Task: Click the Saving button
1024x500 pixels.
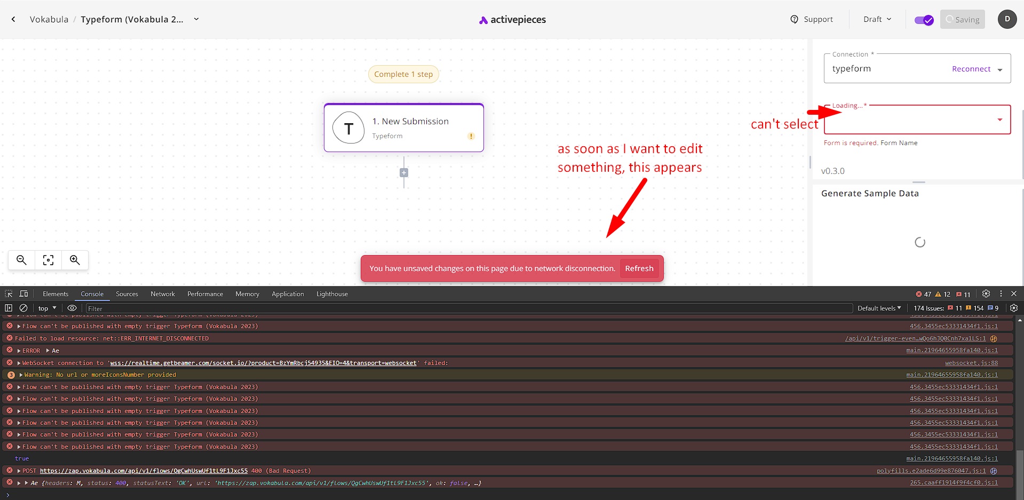Action: pyautogui.click(x=962, y=19)
